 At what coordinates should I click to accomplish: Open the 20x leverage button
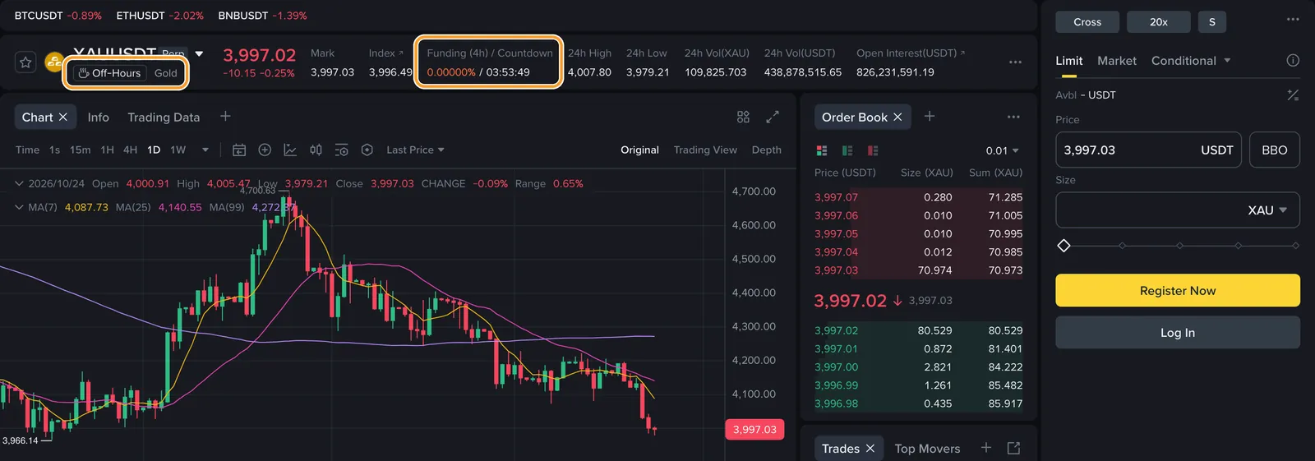[1159, 22]
